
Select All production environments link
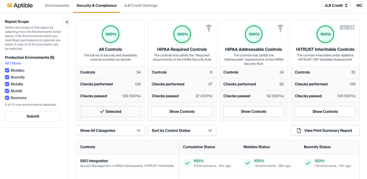pyautogui.click(x=7, y=63)
